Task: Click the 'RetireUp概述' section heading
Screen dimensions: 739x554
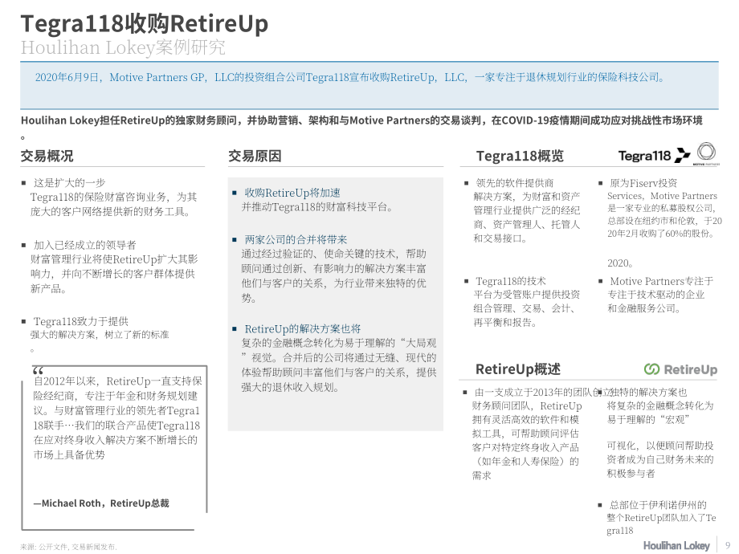Action: pos(518,369)
